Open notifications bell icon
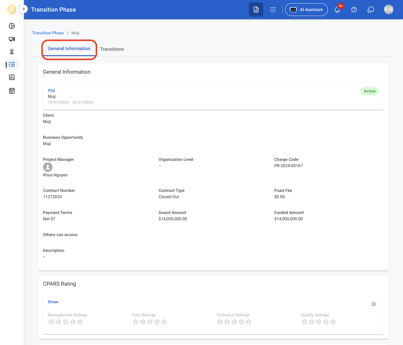Screen dimensions: 403x345 pos(337,10)
